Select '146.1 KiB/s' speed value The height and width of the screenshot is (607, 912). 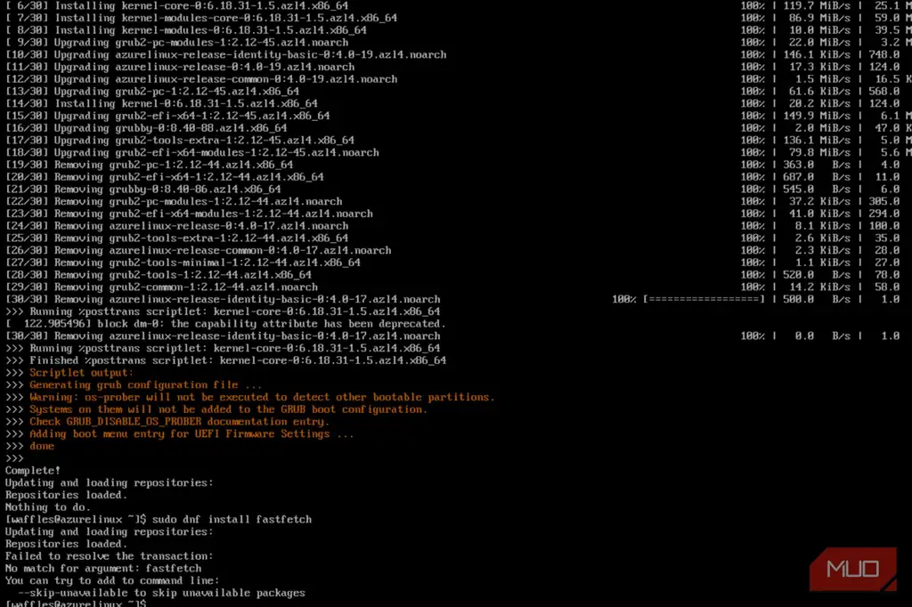(x=817, y=54)
